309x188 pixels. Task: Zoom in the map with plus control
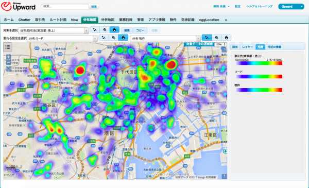[8, 57]
